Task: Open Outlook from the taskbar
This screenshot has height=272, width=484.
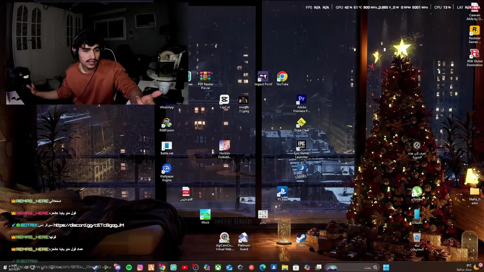Action: 229,267
